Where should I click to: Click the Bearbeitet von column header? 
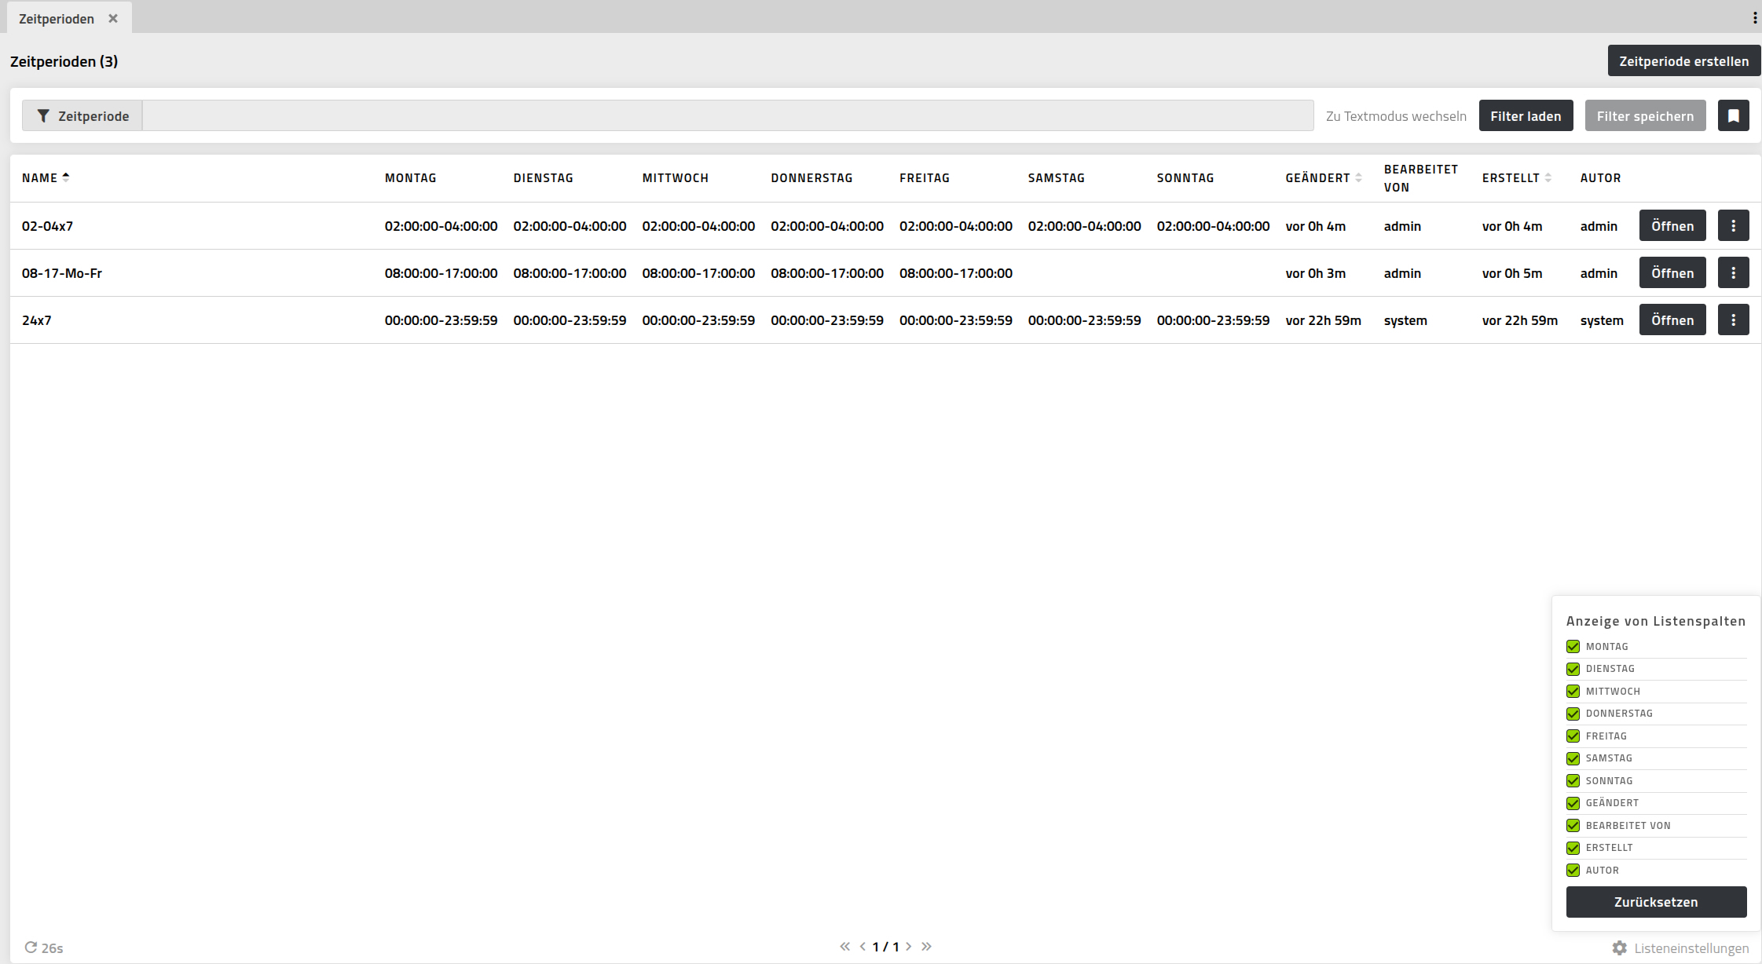coord(1420,178)
